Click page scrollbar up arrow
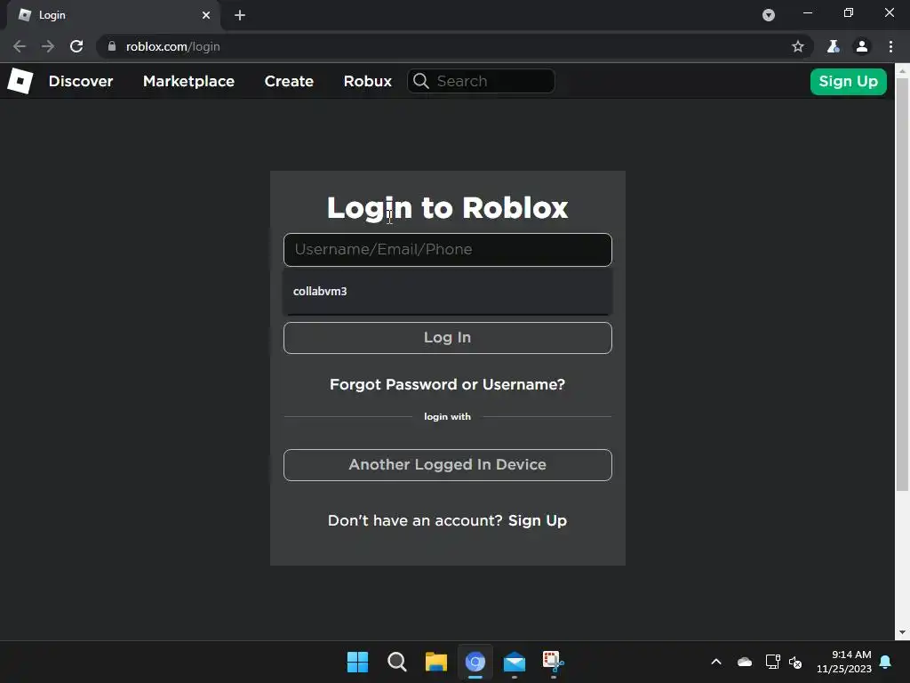The width and height of the screenshot is (910, 683). click(903, 69)
